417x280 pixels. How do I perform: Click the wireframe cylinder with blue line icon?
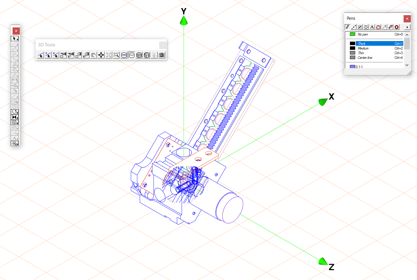[x=124, y=55]
